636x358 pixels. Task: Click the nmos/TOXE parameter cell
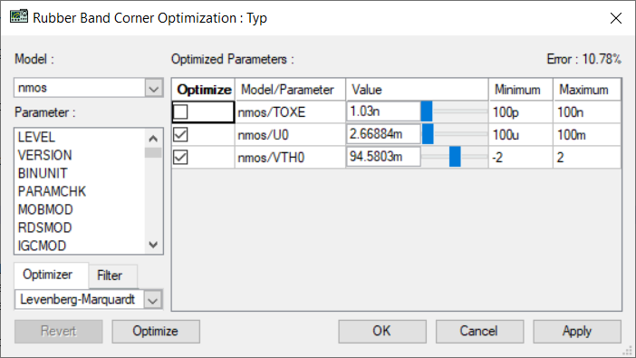(x=291, y=112)
